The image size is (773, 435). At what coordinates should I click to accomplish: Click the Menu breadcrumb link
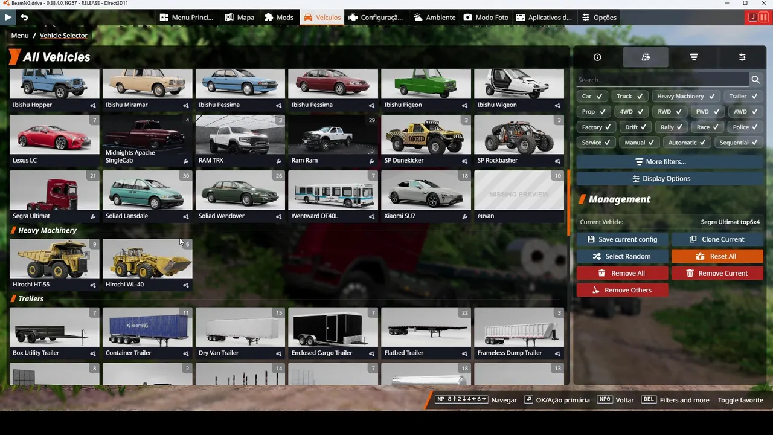click(19, 36)
